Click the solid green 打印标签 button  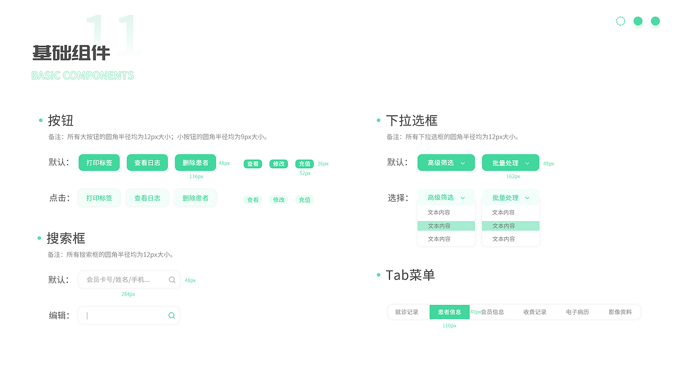[x=99, y=163]
